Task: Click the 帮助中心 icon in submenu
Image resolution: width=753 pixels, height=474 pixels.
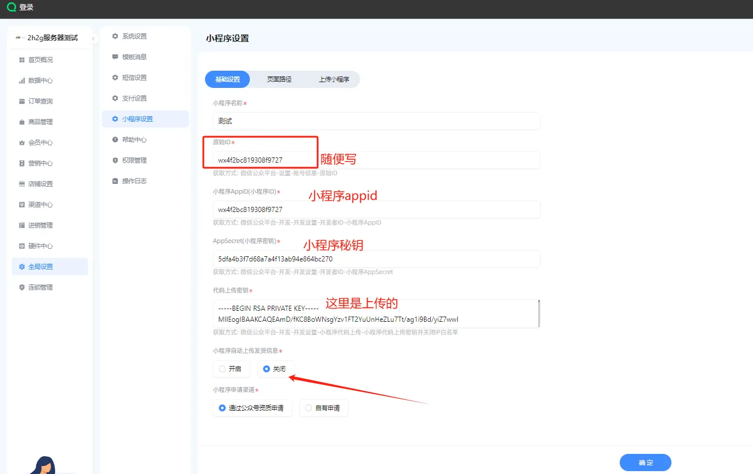Action: pyautogui.click(x=115, y=140)
